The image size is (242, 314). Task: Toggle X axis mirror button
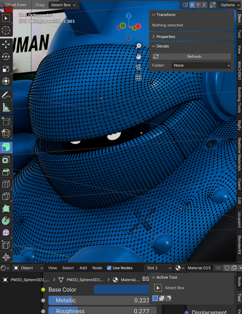pos(192,5)
